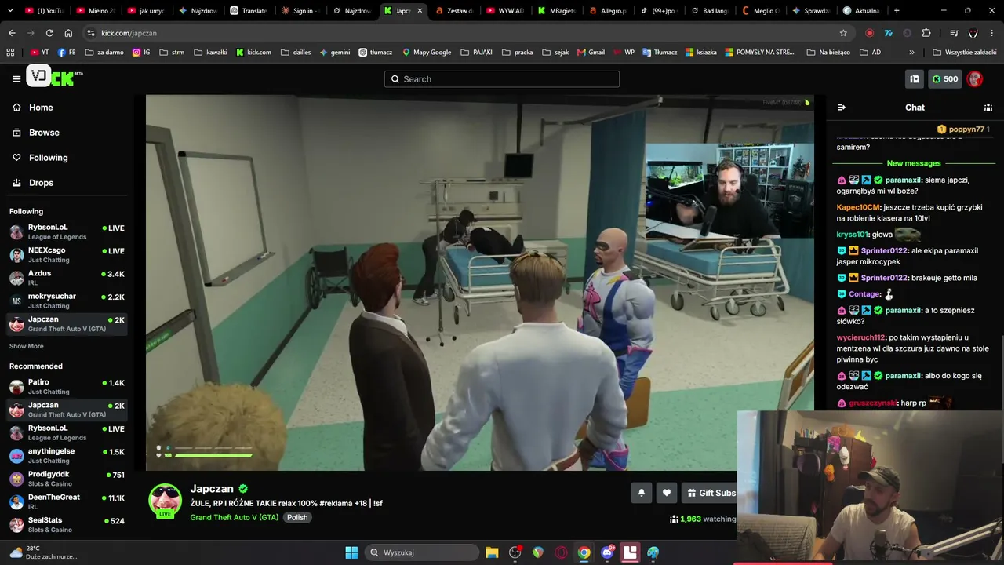Reload the current page
Image resolution: width=1004 pixels, height=565 pixels.
pyautogui.click(x=49, y=33)
